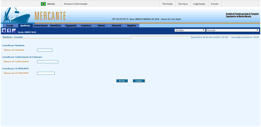
Task: Open the Arquivos tab
Action: (132, 26)
